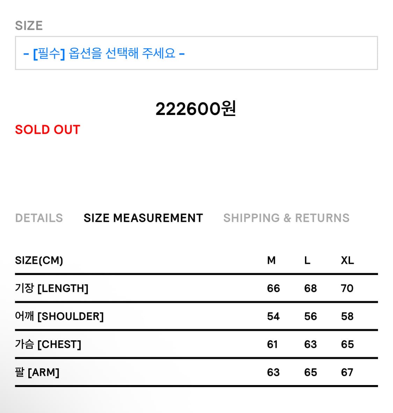Select the SIZE MEASUREMENT tab
Viewport: 393px width, 413px height.
click(143, 218)
